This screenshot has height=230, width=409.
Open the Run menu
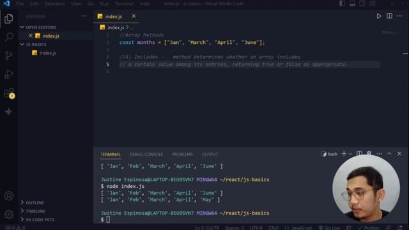click(x=104, y=4)
